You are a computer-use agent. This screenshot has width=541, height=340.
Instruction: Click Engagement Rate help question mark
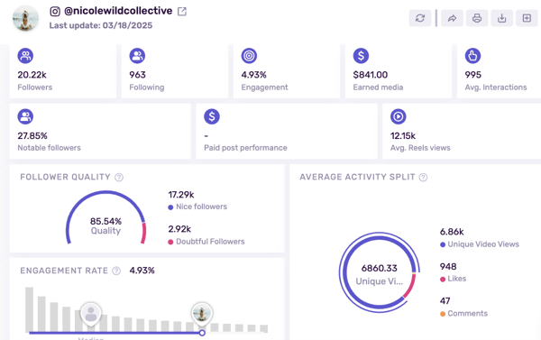(x=116, y=271)
